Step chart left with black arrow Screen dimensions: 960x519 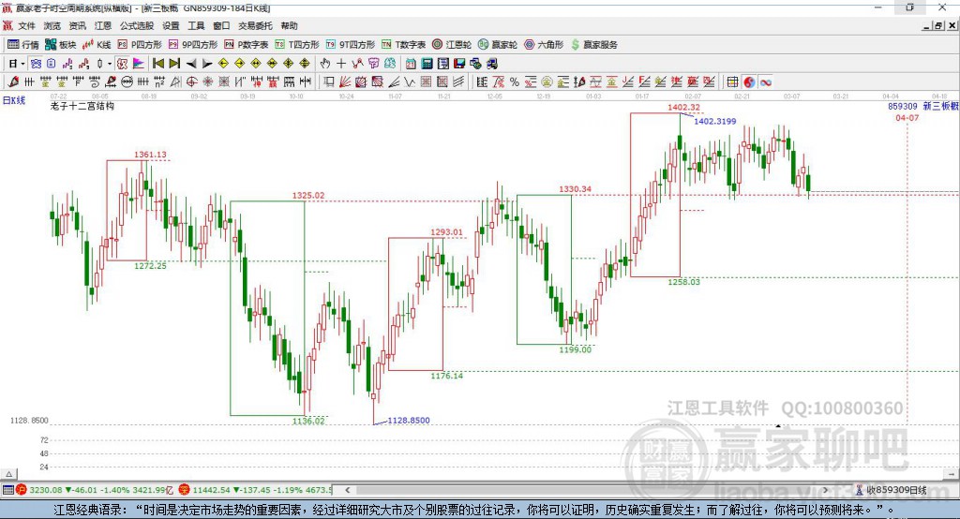[191, 64]
